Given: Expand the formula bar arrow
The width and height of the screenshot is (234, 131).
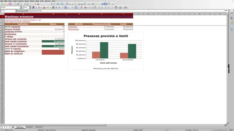Looking at the screenshot, I should pos(226,11).
